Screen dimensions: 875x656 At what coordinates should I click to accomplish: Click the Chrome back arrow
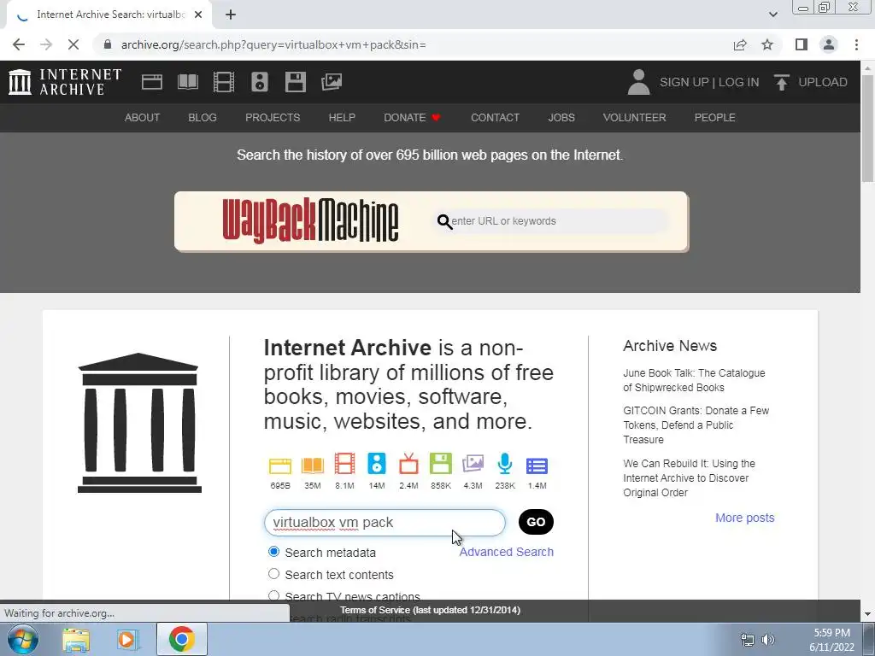(19, 44)
